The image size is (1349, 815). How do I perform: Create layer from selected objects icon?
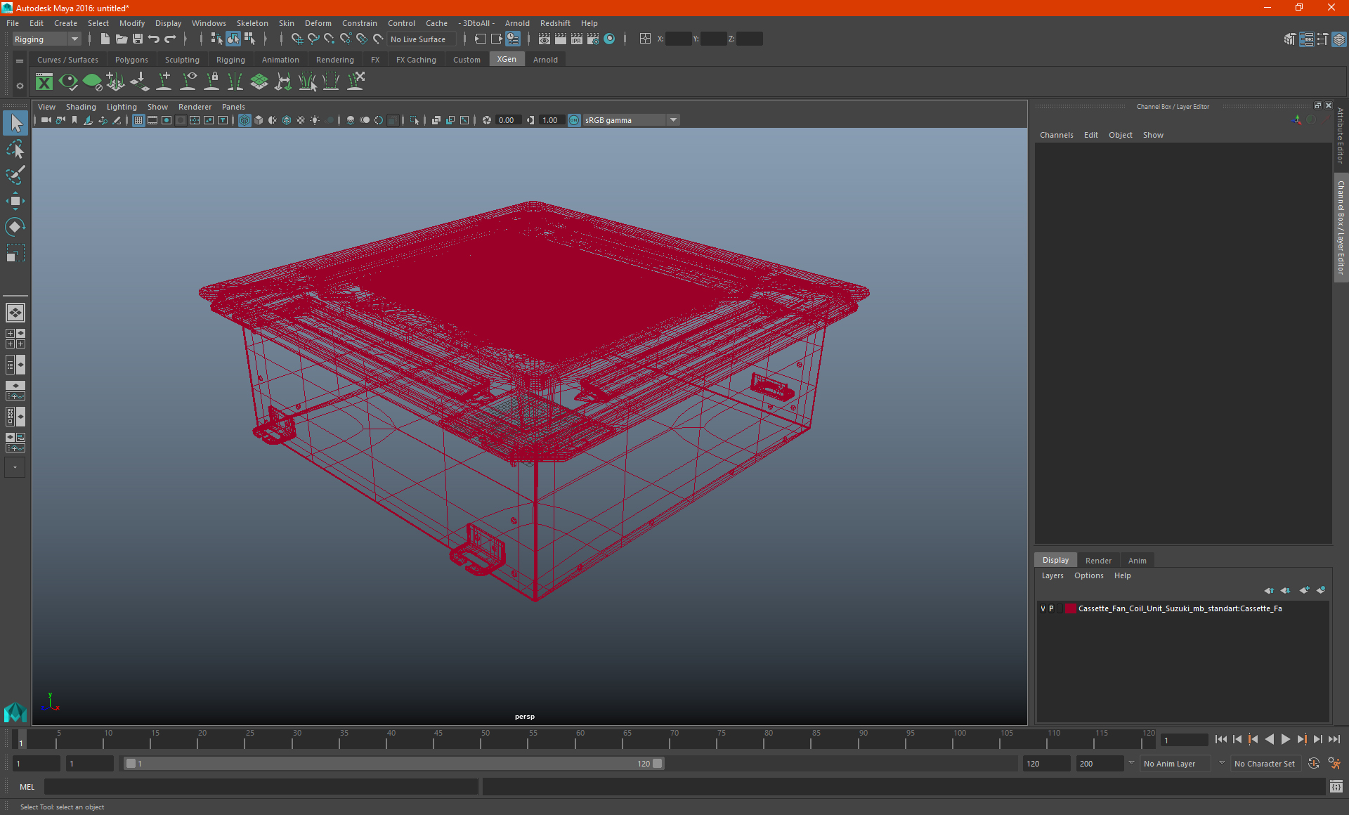(1321, 590)
